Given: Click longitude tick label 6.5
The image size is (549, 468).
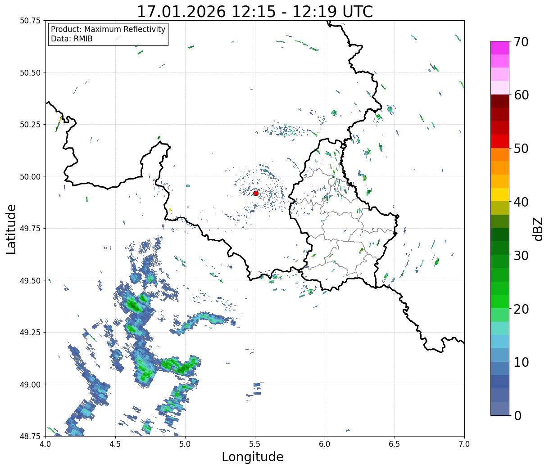Looking at the screenshot, I should click(x=395, y=444).
